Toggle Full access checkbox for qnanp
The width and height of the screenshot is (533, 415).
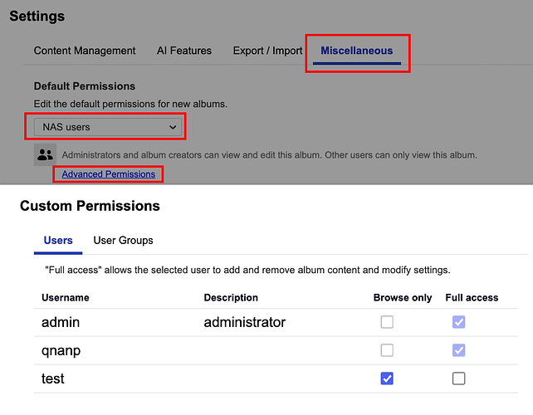[x=459, y=350]
